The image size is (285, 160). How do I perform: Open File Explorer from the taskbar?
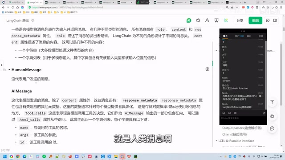116,156
